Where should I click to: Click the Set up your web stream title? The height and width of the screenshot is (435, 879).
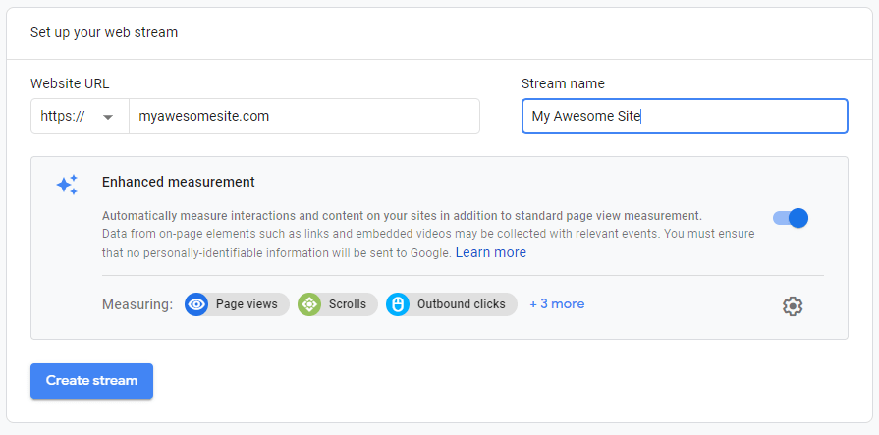coord(104,32)
